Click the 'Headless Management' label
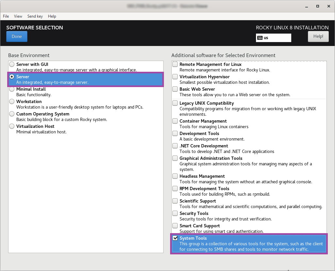 202,176
